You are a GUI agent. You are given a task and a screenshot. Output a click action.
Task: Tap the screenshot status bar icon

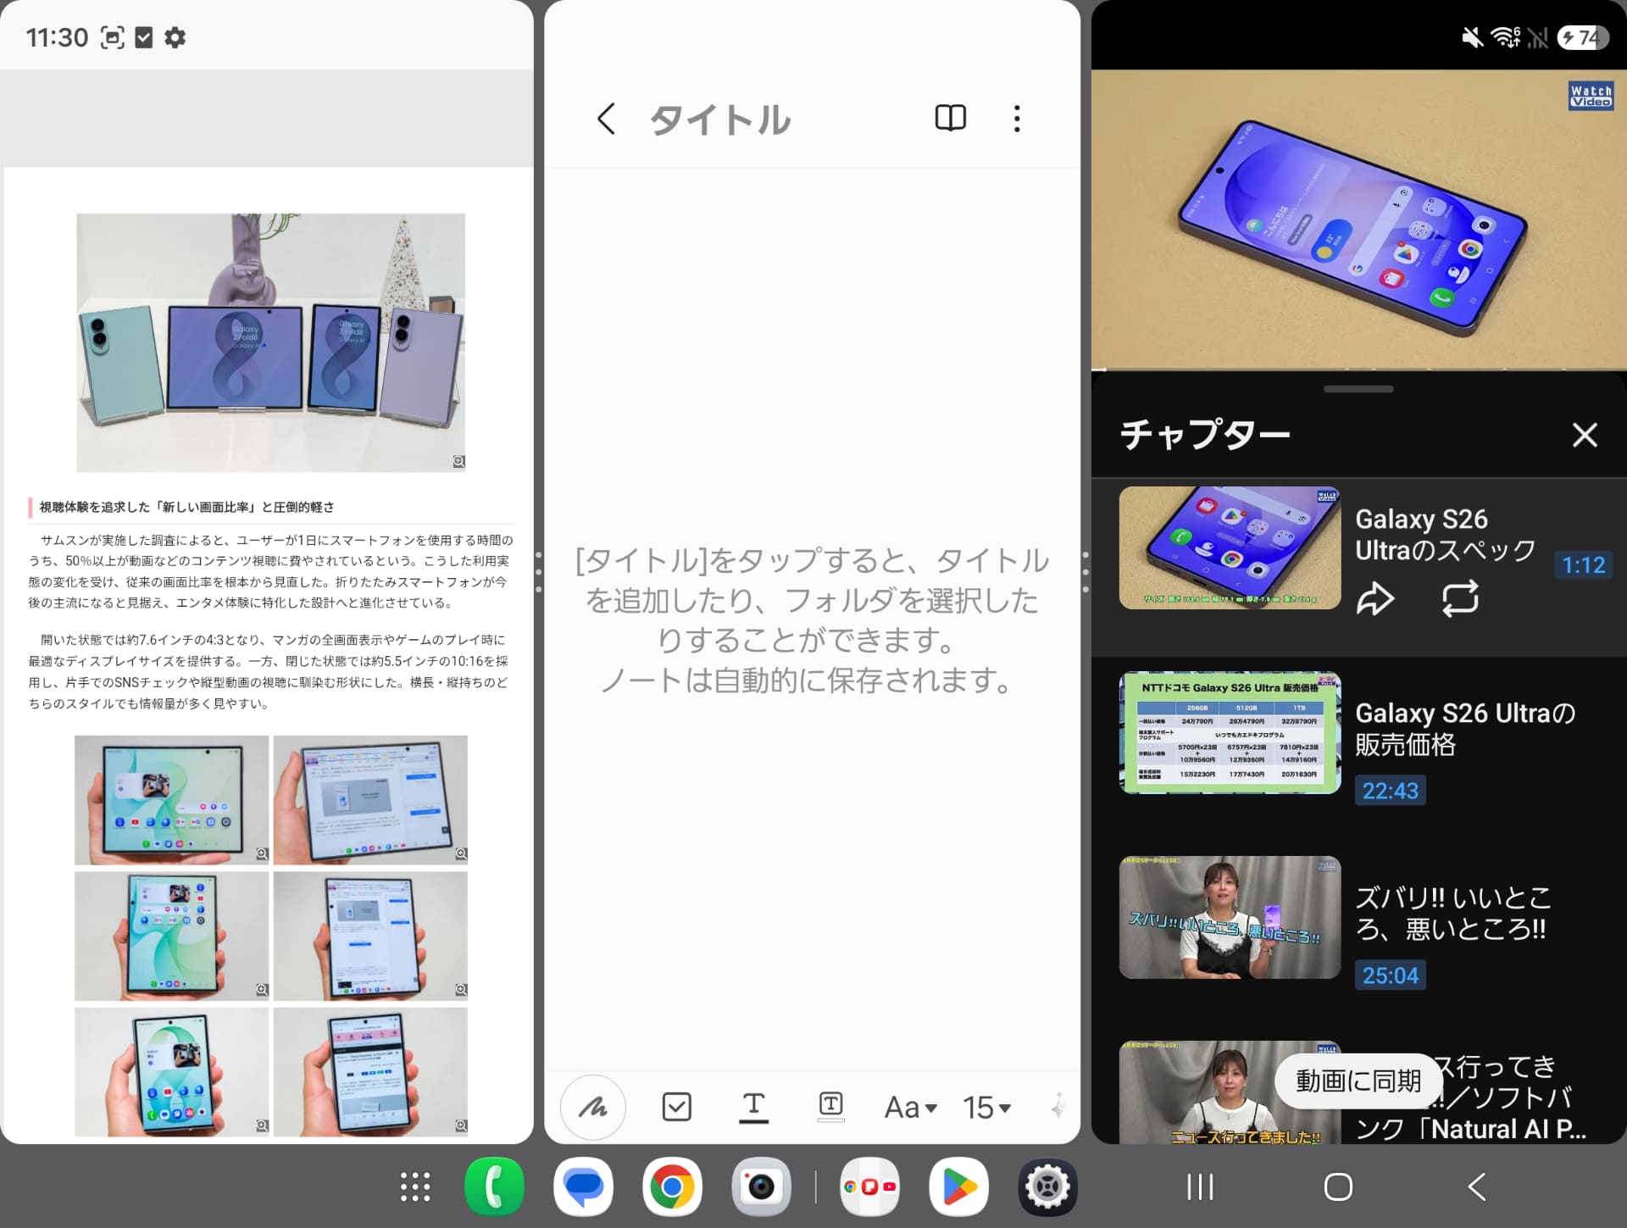tap(112, 37)
